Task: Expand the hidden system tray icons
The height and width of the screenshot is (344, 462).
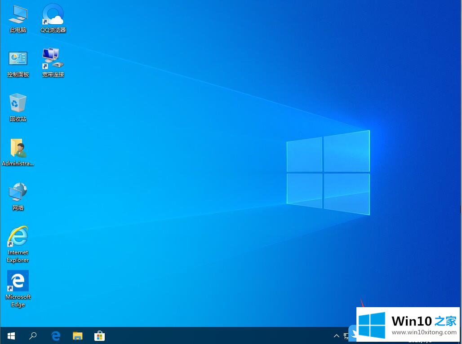Action: (336, 335)
